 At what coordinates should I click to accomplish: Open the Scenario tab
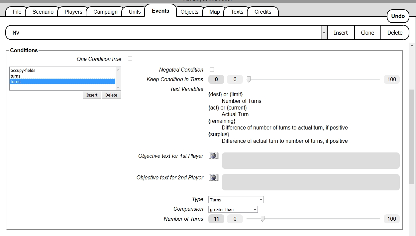click(x=43, y=12)
